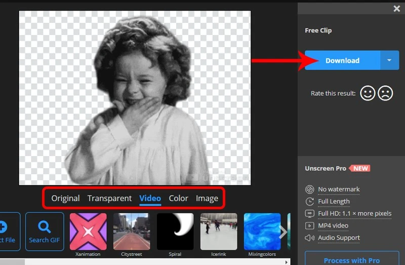Click the Process with Pro button

pyautogui.click(x=351, y=260)
